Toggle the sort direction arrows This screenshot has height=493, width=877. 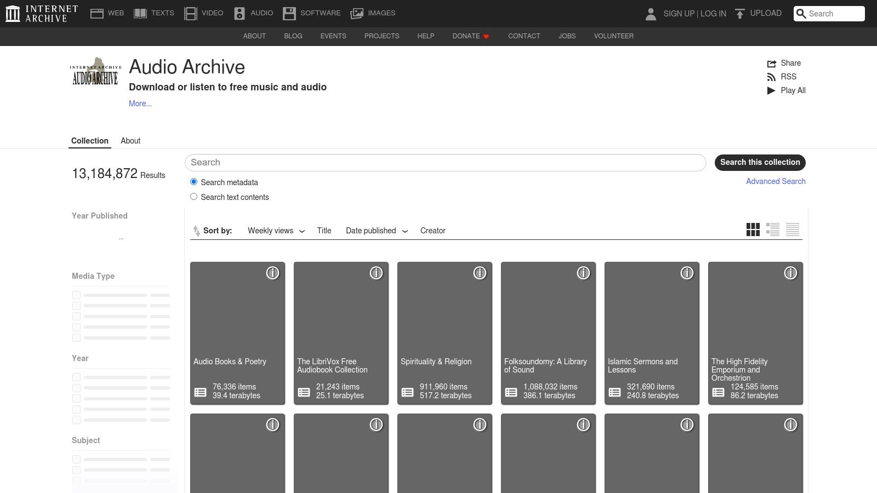pyautogui.click(x=197, y=231)
